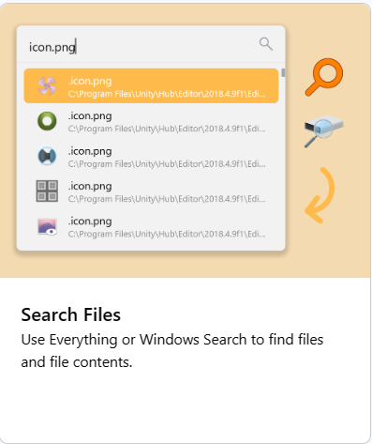Click the orange Everything search logo
372x444 pixels.
click(324, 77)
